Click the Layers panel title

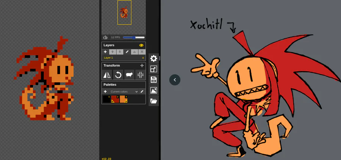coord(109,45)
